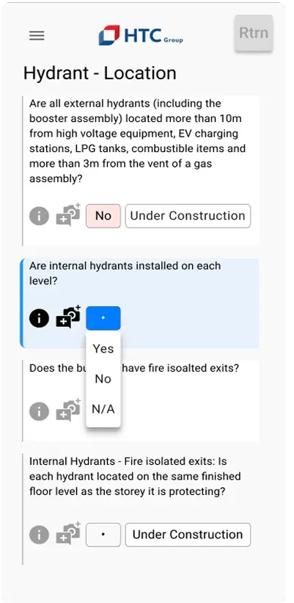Select N/A in the answer list
This screenshot has height=603, width=294.
click(x=103, y=410)
